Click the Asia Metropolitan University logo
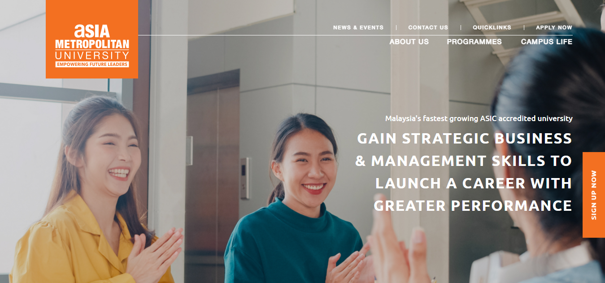This screenshot has height=283, width=605. tap(92, 39)
